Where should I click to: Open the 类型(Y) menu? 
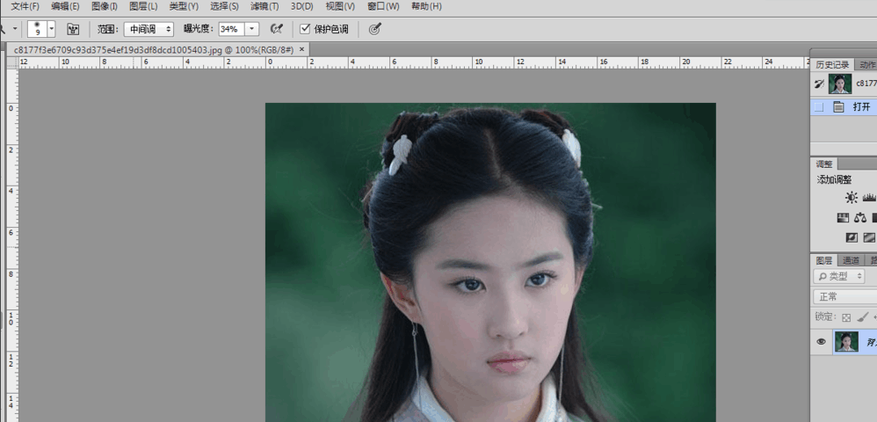(184, 6)
